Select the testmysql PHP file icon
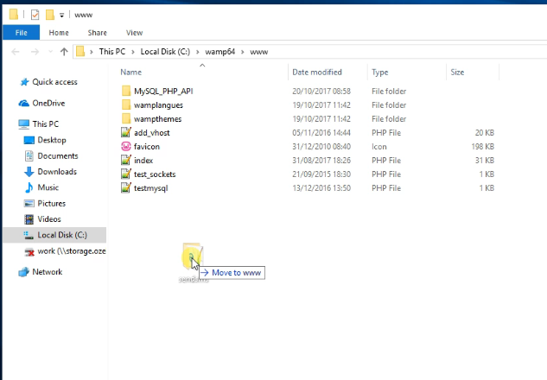The width and height of the screenshot is (547, 380). (x=125, y=188)
